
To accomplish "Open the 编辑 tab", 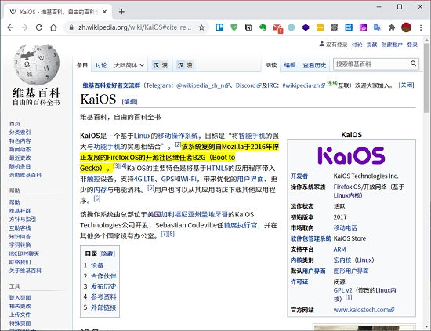I will coord(290,65).
